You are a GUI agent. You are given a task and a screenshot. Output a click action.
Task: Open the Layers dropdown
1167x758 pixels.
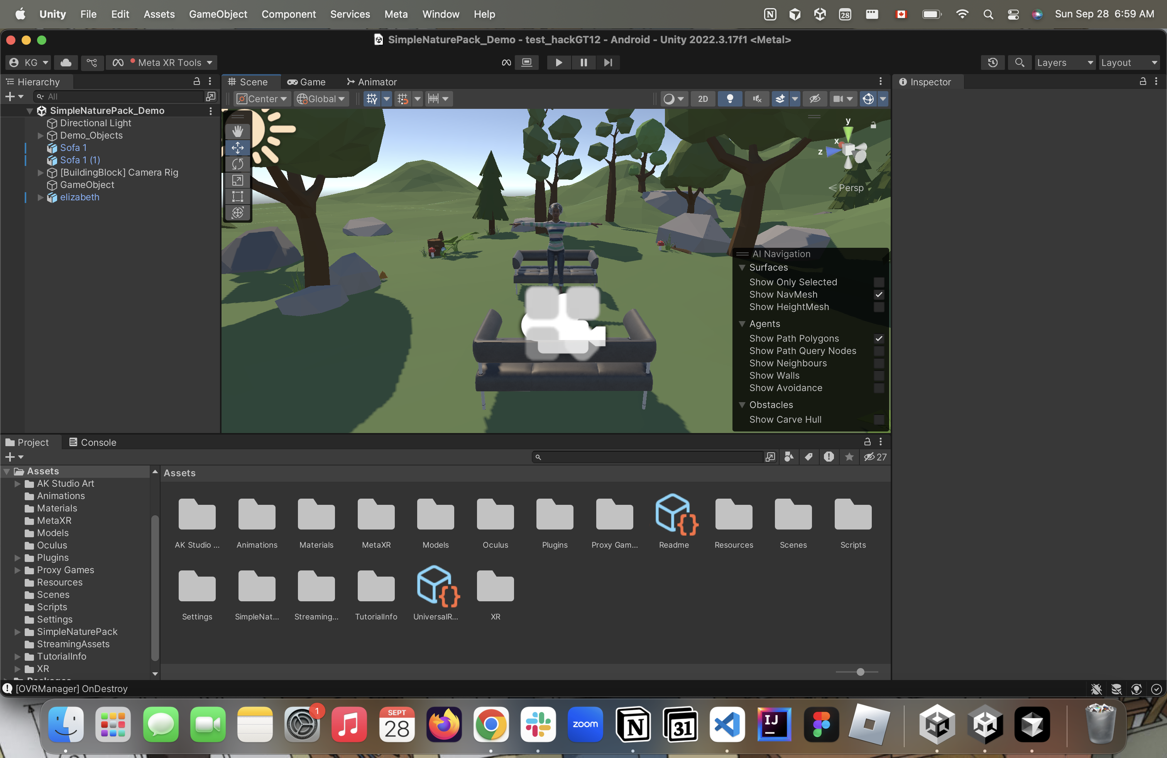1064,62
